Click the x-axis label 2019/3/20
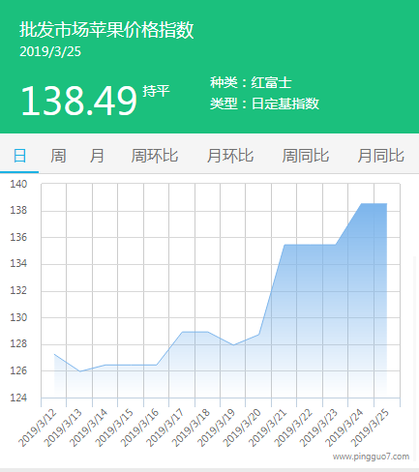Screen dimensions: 419x472 click(242, 428)
